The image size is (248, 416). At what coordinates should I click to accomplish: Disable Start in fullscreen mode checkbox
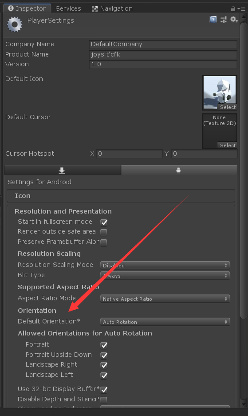coord(104,222)
